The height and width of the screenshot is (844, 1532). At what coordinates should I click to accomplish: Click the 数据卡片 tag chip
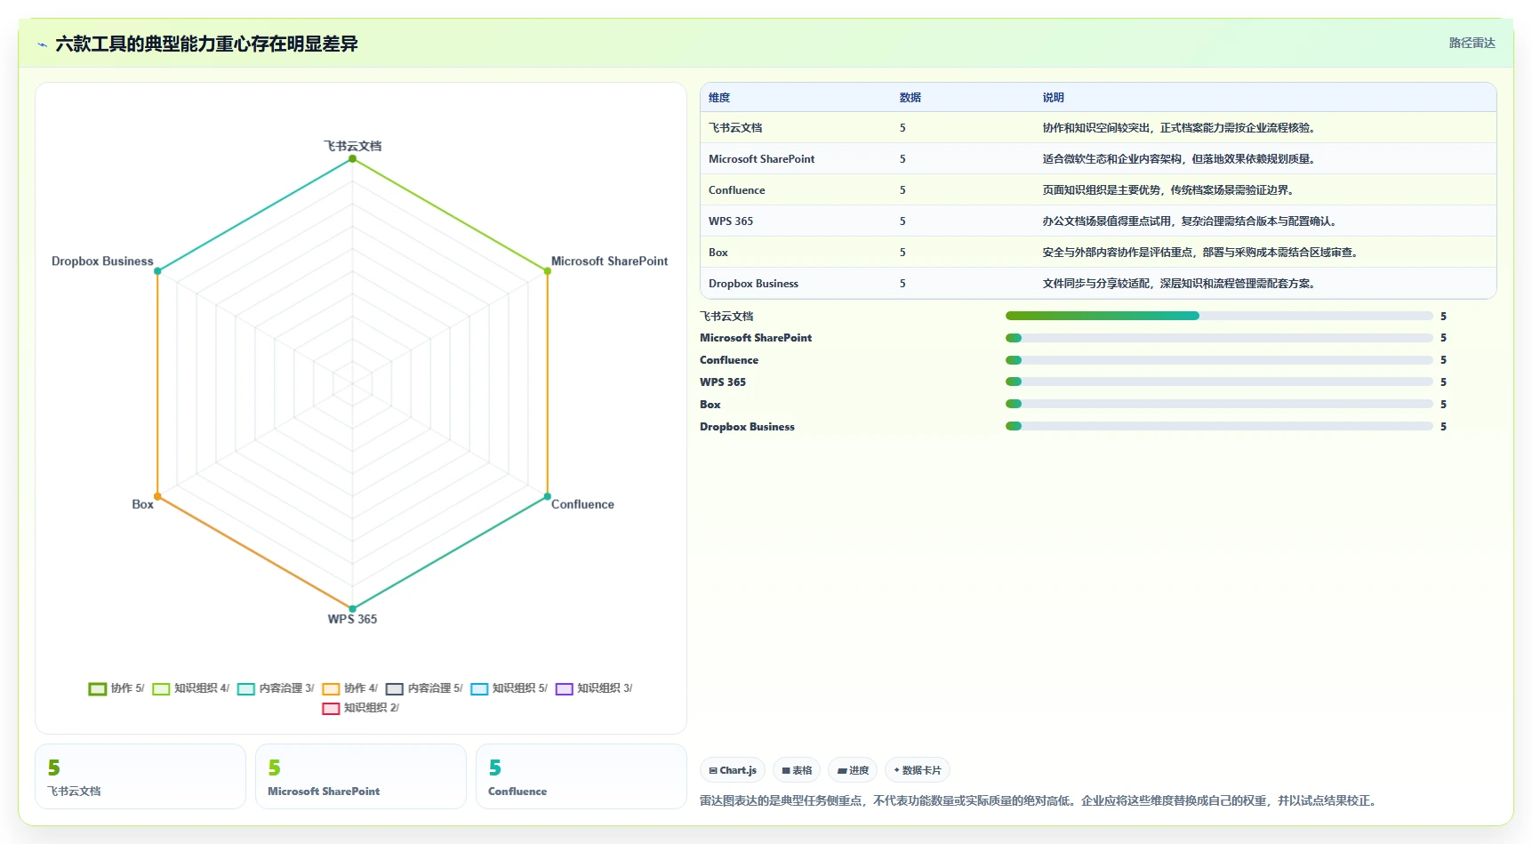[918, 770]
